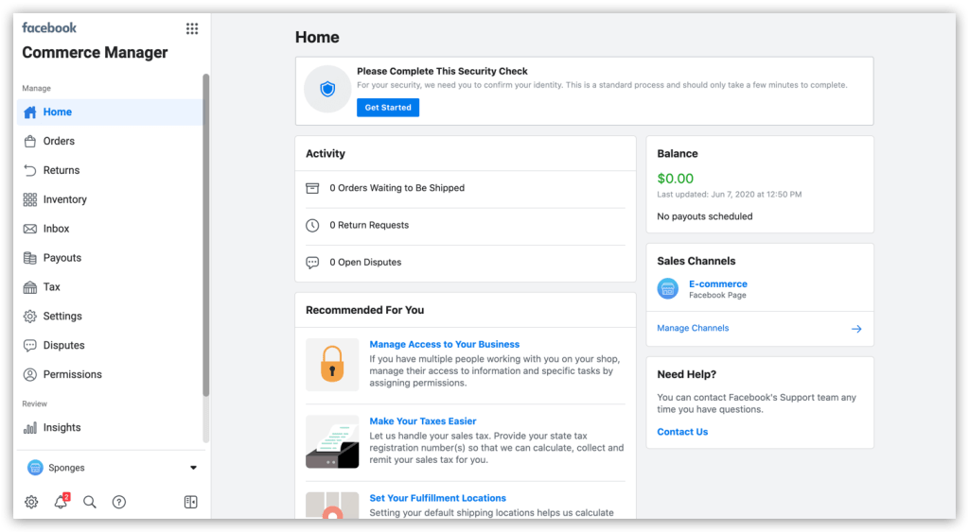The width and height of the screenshot is (969, 532).
Task: Open 0 Orders Waiting to Be Shipped
Action: pyautogui.click(x=396, y=188)
